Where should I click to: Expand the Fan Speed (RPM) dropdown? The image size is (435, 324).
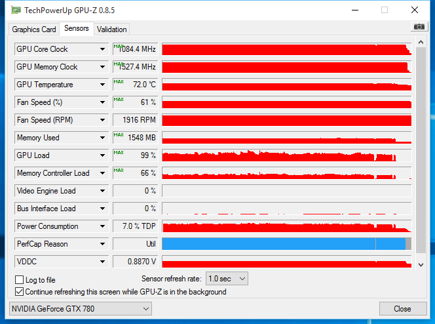pyautogui.click(x=102, y=120)
